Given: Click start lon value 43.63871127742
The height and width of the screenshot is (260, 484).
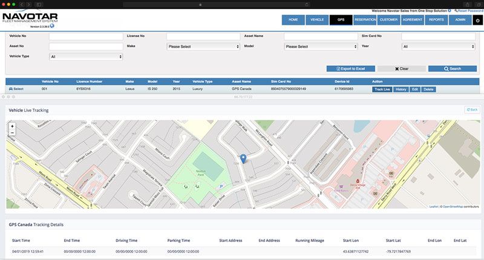Looking at the screenshot, I should (356, 252).
